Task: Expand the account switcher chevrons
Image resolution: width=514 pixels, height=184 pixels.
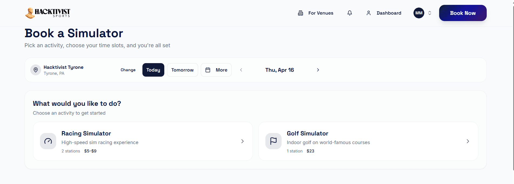Action: coord(430,13)
